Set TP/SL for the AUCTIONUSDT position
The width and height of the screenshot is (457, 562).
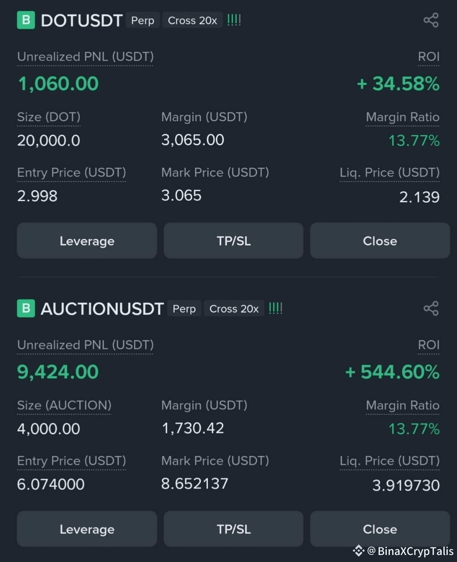[233, 529]
